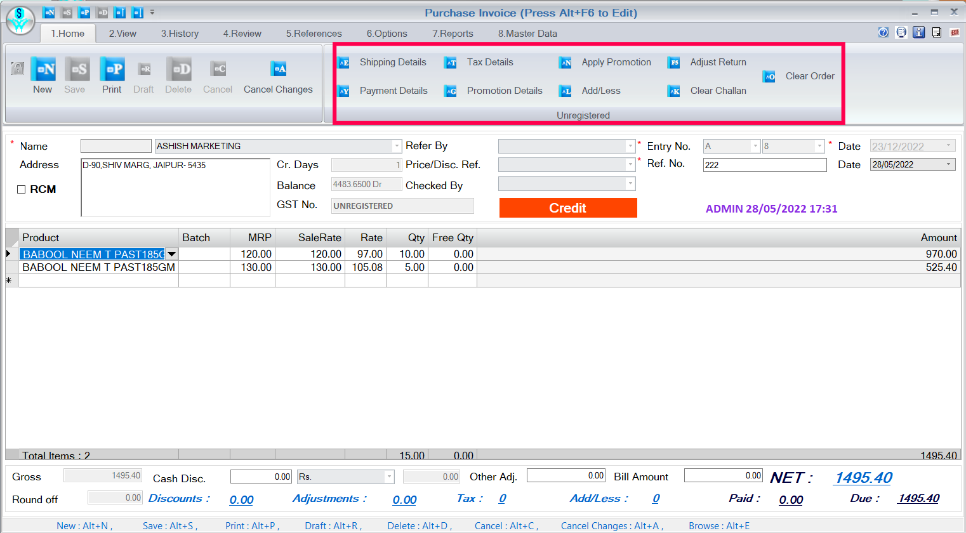The width and height of the screenshot is (966, 533).
Task: Click the New invoice ribbon button
Action: coord(43,76)
